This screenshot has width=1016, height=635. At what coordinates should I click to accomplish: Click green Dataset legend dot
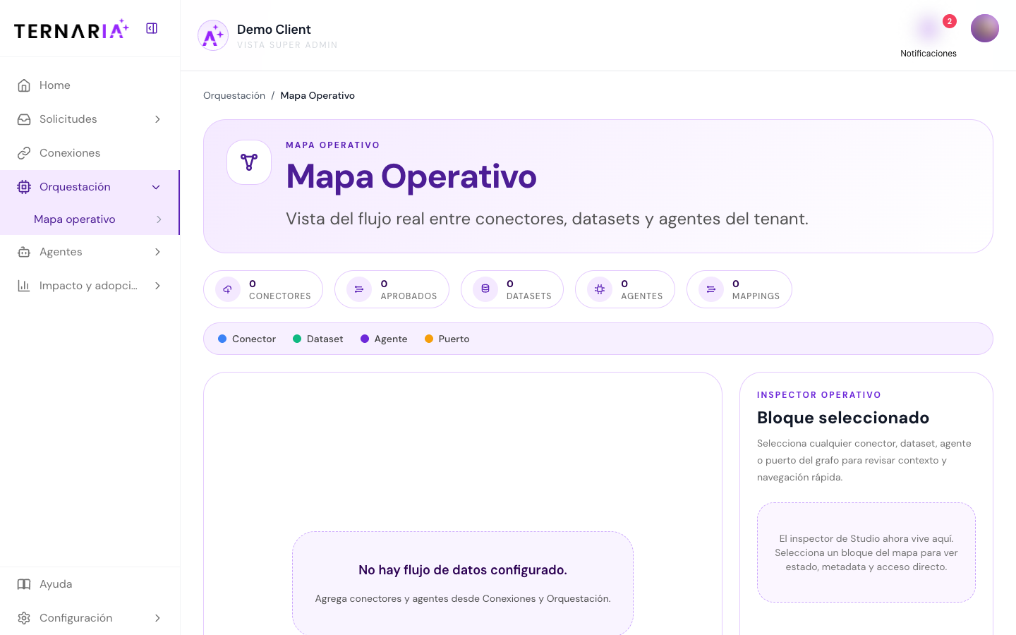click(x=297, y=339)
